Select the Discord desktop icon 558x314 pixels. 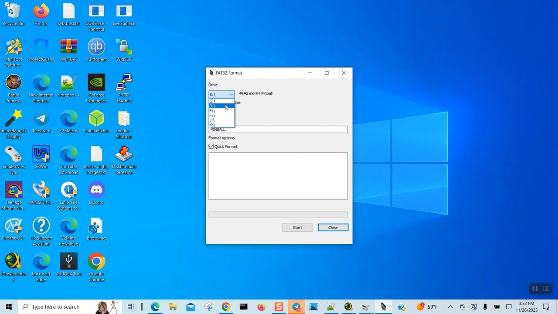(x=96, y=193)
